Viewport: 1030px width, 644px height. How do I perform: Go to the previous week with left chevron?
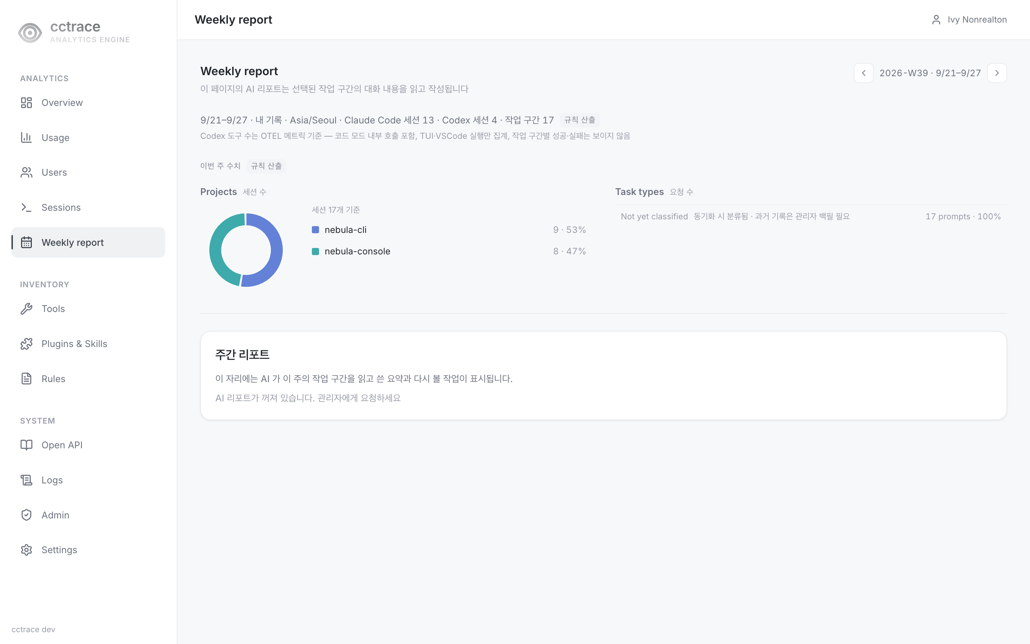(x=864, y=73)
